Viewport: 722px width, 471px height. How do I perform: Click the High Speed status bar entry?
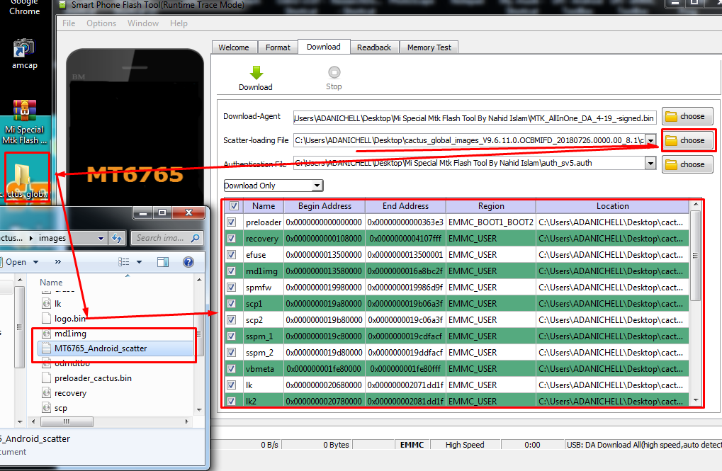point(465,445)
